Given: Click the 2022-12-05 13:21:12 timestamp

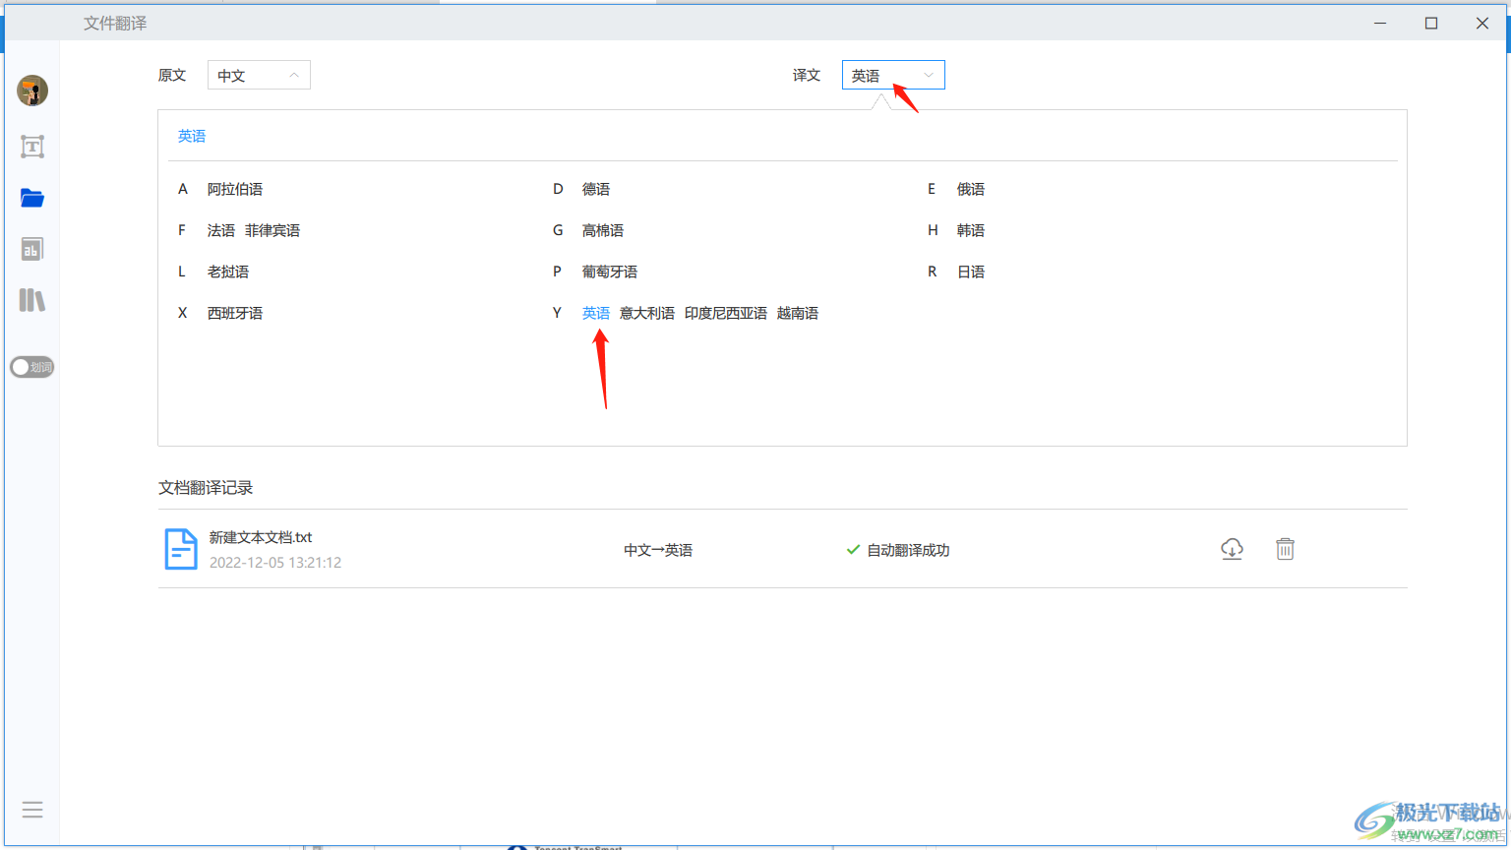Looking at the screenshot, I should (275, 563).
